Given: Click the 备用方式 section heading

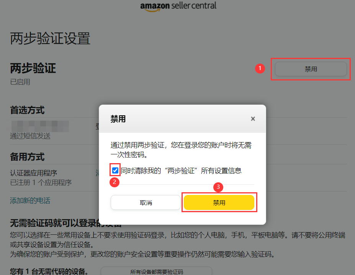Looking at the screenshot, I should coord(27,157).
